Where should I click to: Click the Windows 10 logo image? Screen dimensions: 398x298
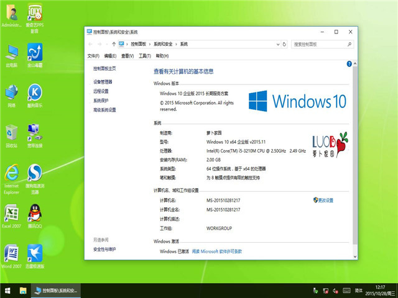(x=297, y=101)
